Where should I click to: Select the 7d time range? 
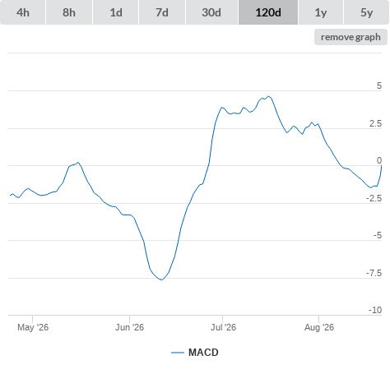[x=162, y=12]
